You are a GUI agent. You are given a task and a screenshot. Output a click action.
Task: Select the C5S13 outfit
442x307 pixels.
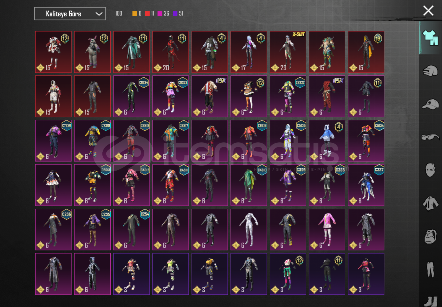click(x=92, y=185)
